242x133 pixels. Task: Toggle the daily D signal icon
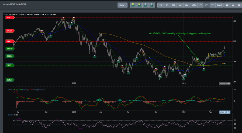pos(145,5)
